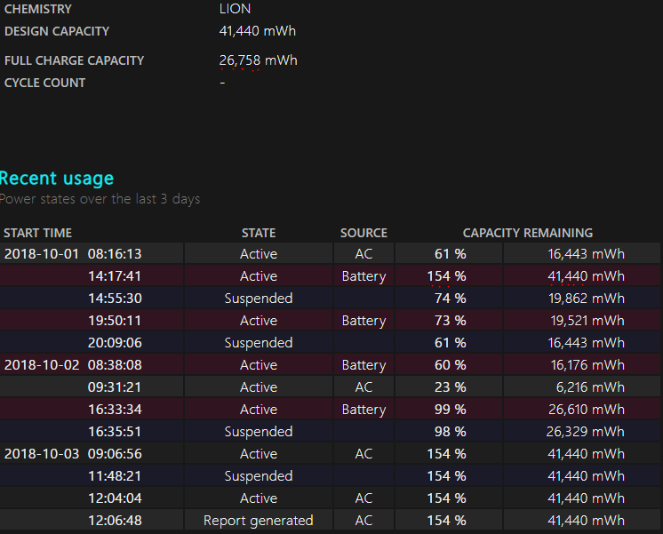Click the 99 % capacity cell
663x534 pixels.
pos(450,410)
